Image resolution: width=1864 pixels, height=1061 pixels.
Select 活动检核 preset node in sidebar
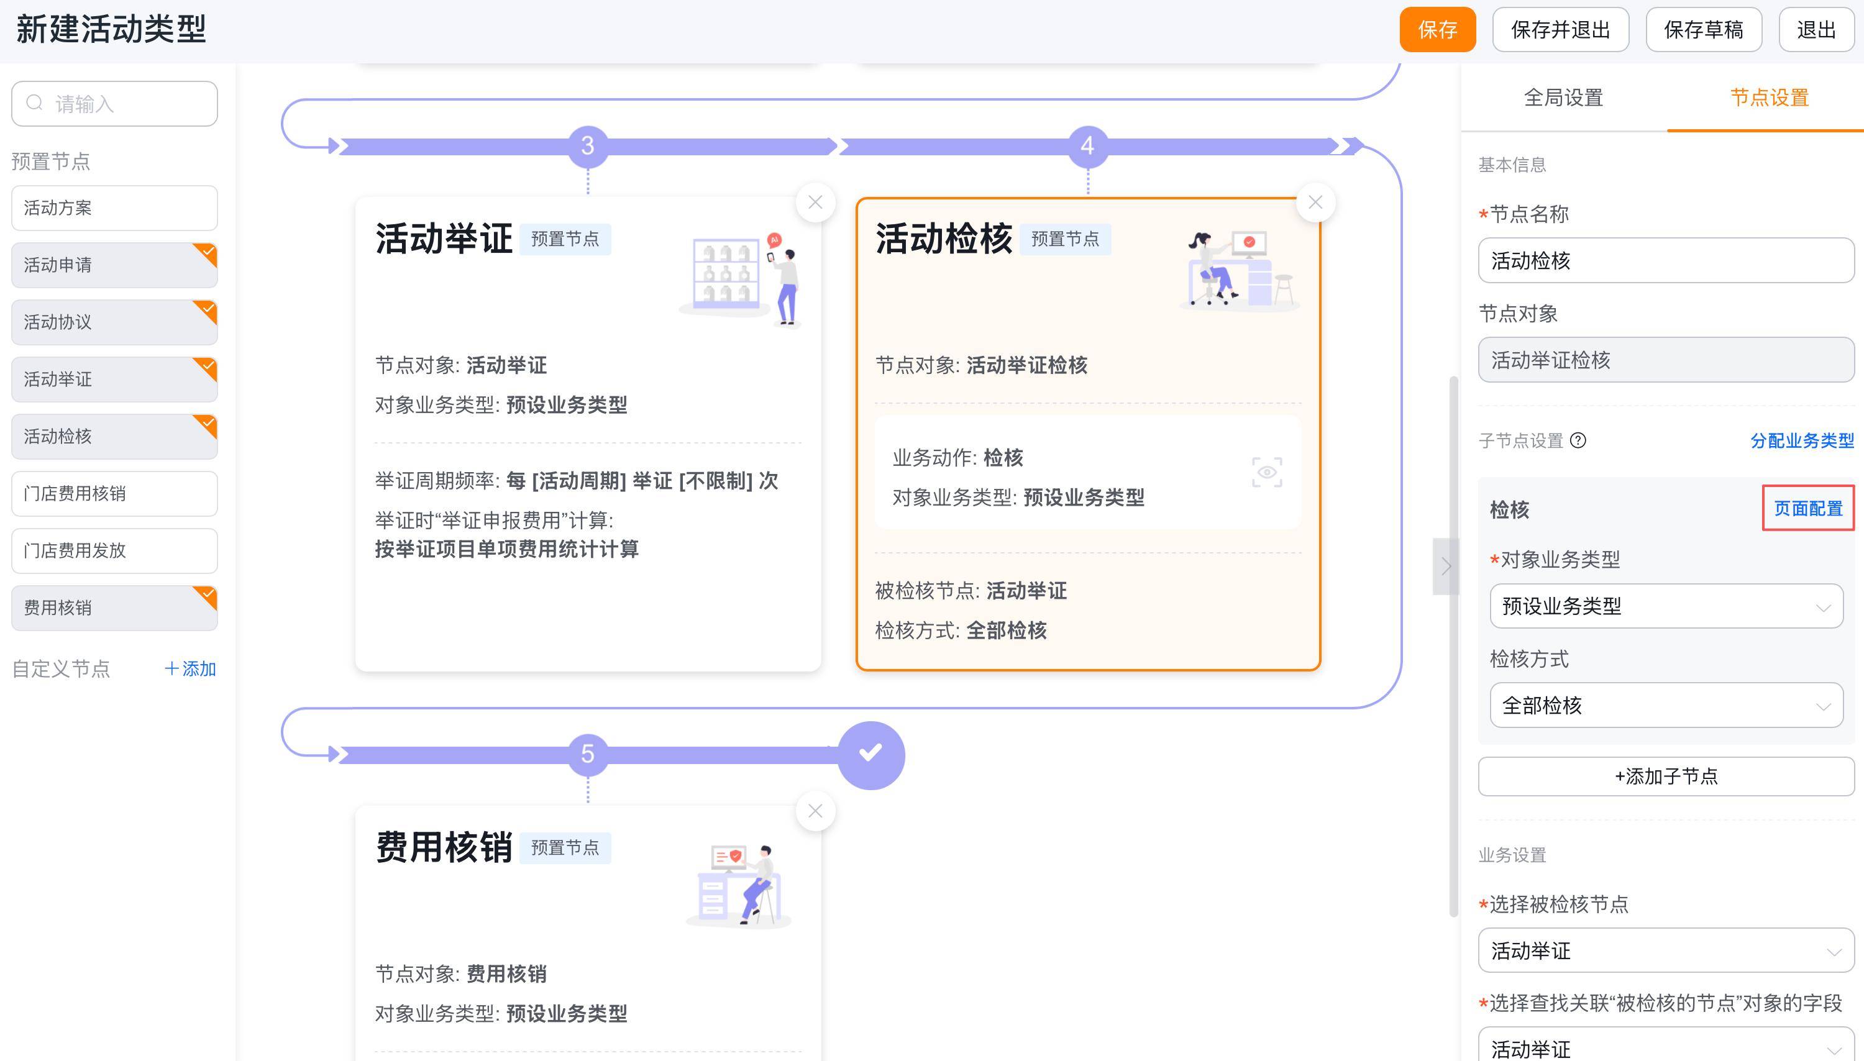click(114, 436)
